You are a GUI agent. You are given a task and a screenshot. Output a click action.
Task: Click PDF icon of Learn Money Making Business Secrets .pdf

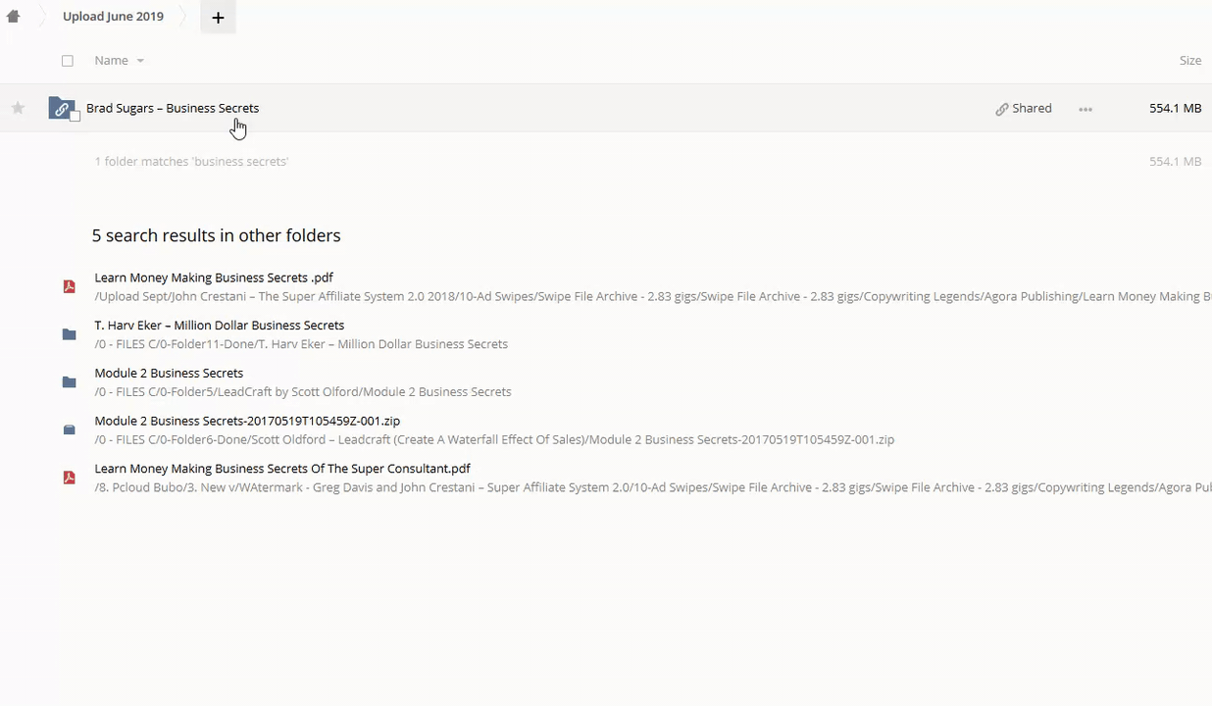coord(69,286)
